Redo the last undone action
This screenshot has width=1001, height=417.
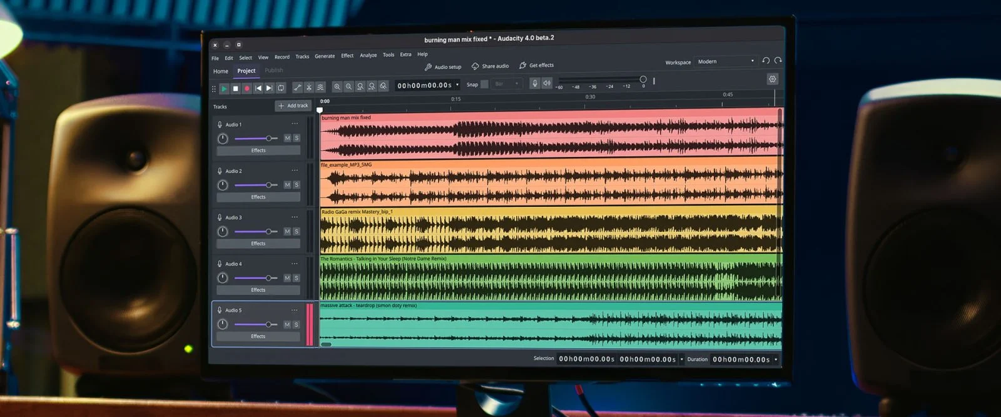(x=778, y=61)
